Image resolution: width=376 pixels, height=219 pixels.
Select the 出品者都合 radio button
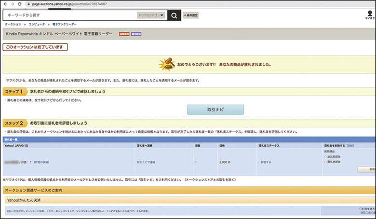pyautogui.click(x=325, y=156)
